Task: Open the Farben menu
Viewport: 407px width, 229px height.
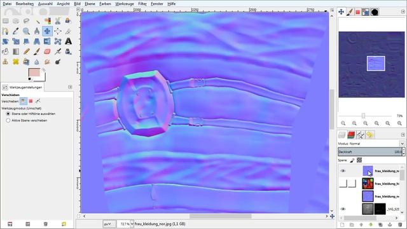Action: (x=105, y=4)
